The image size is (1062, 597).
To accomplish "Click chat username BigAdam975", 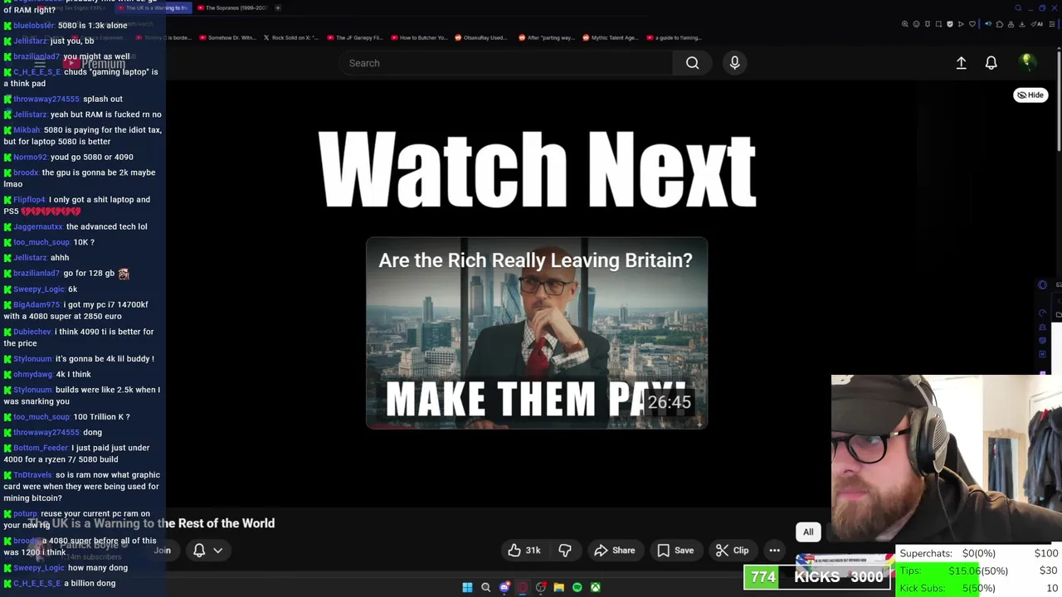I will (37, 305).
